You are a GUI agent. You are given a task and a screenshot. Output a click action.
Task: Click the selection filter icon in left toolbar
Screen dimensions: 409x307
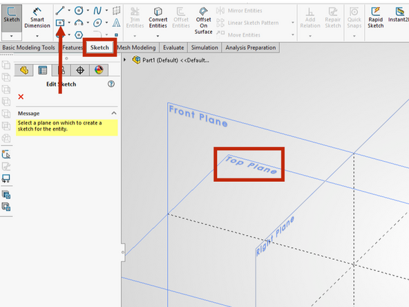6,155
